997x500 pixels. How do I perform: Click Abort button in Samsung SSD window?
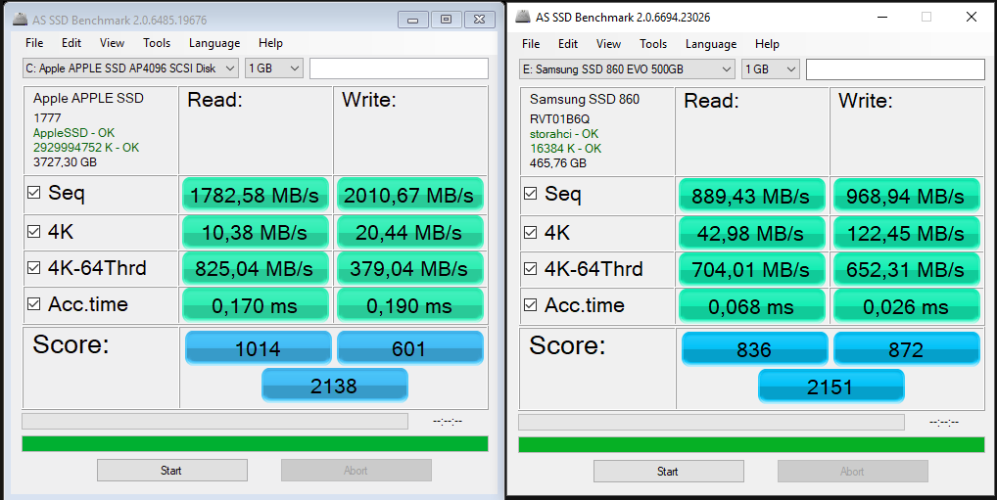853,472
